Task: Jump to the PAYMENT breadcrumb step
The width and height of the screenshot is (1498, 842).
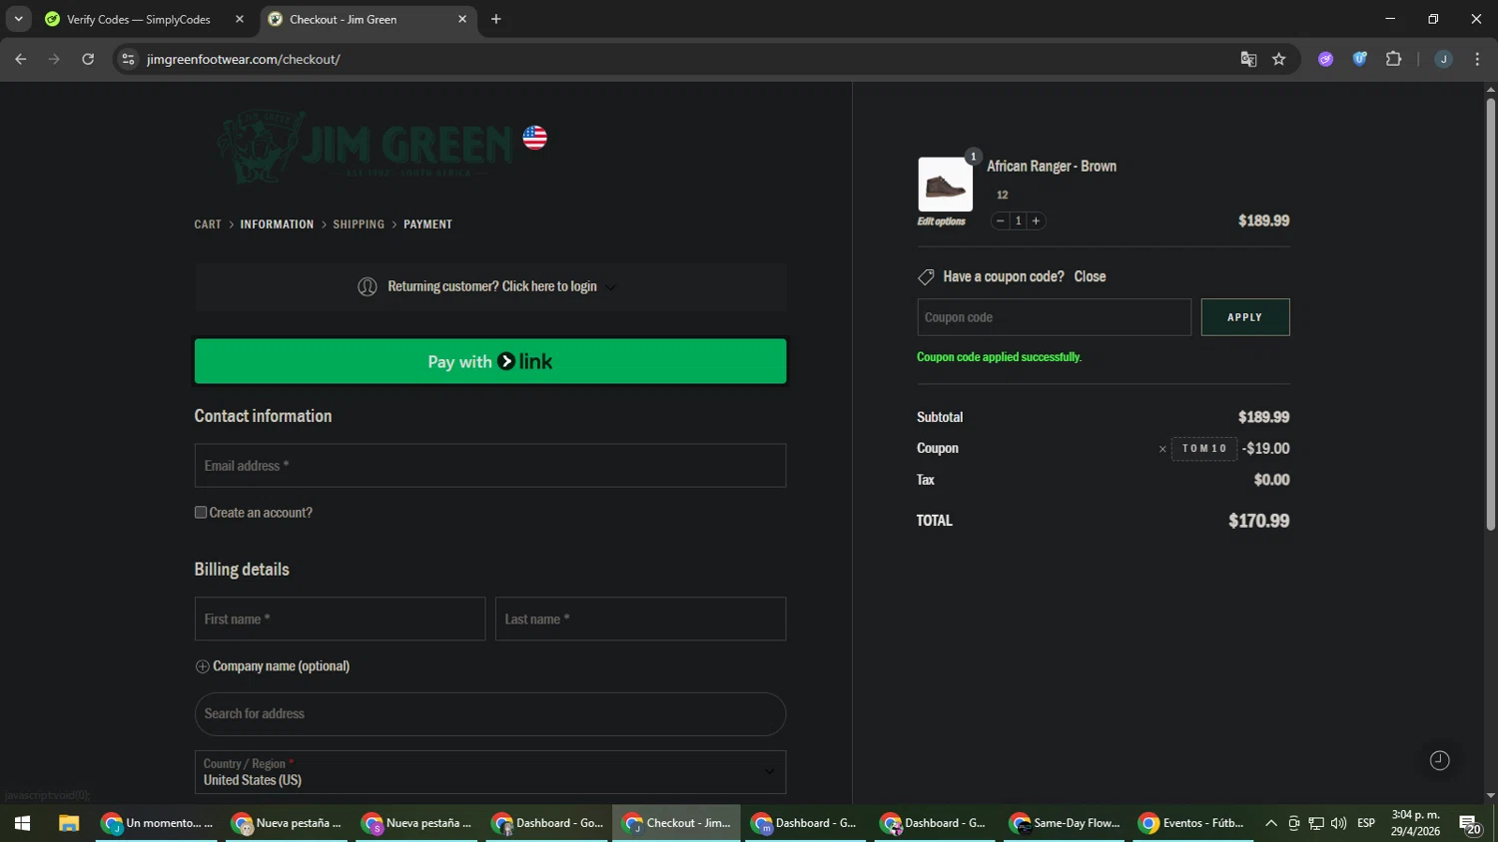Action: coord(427,224)
